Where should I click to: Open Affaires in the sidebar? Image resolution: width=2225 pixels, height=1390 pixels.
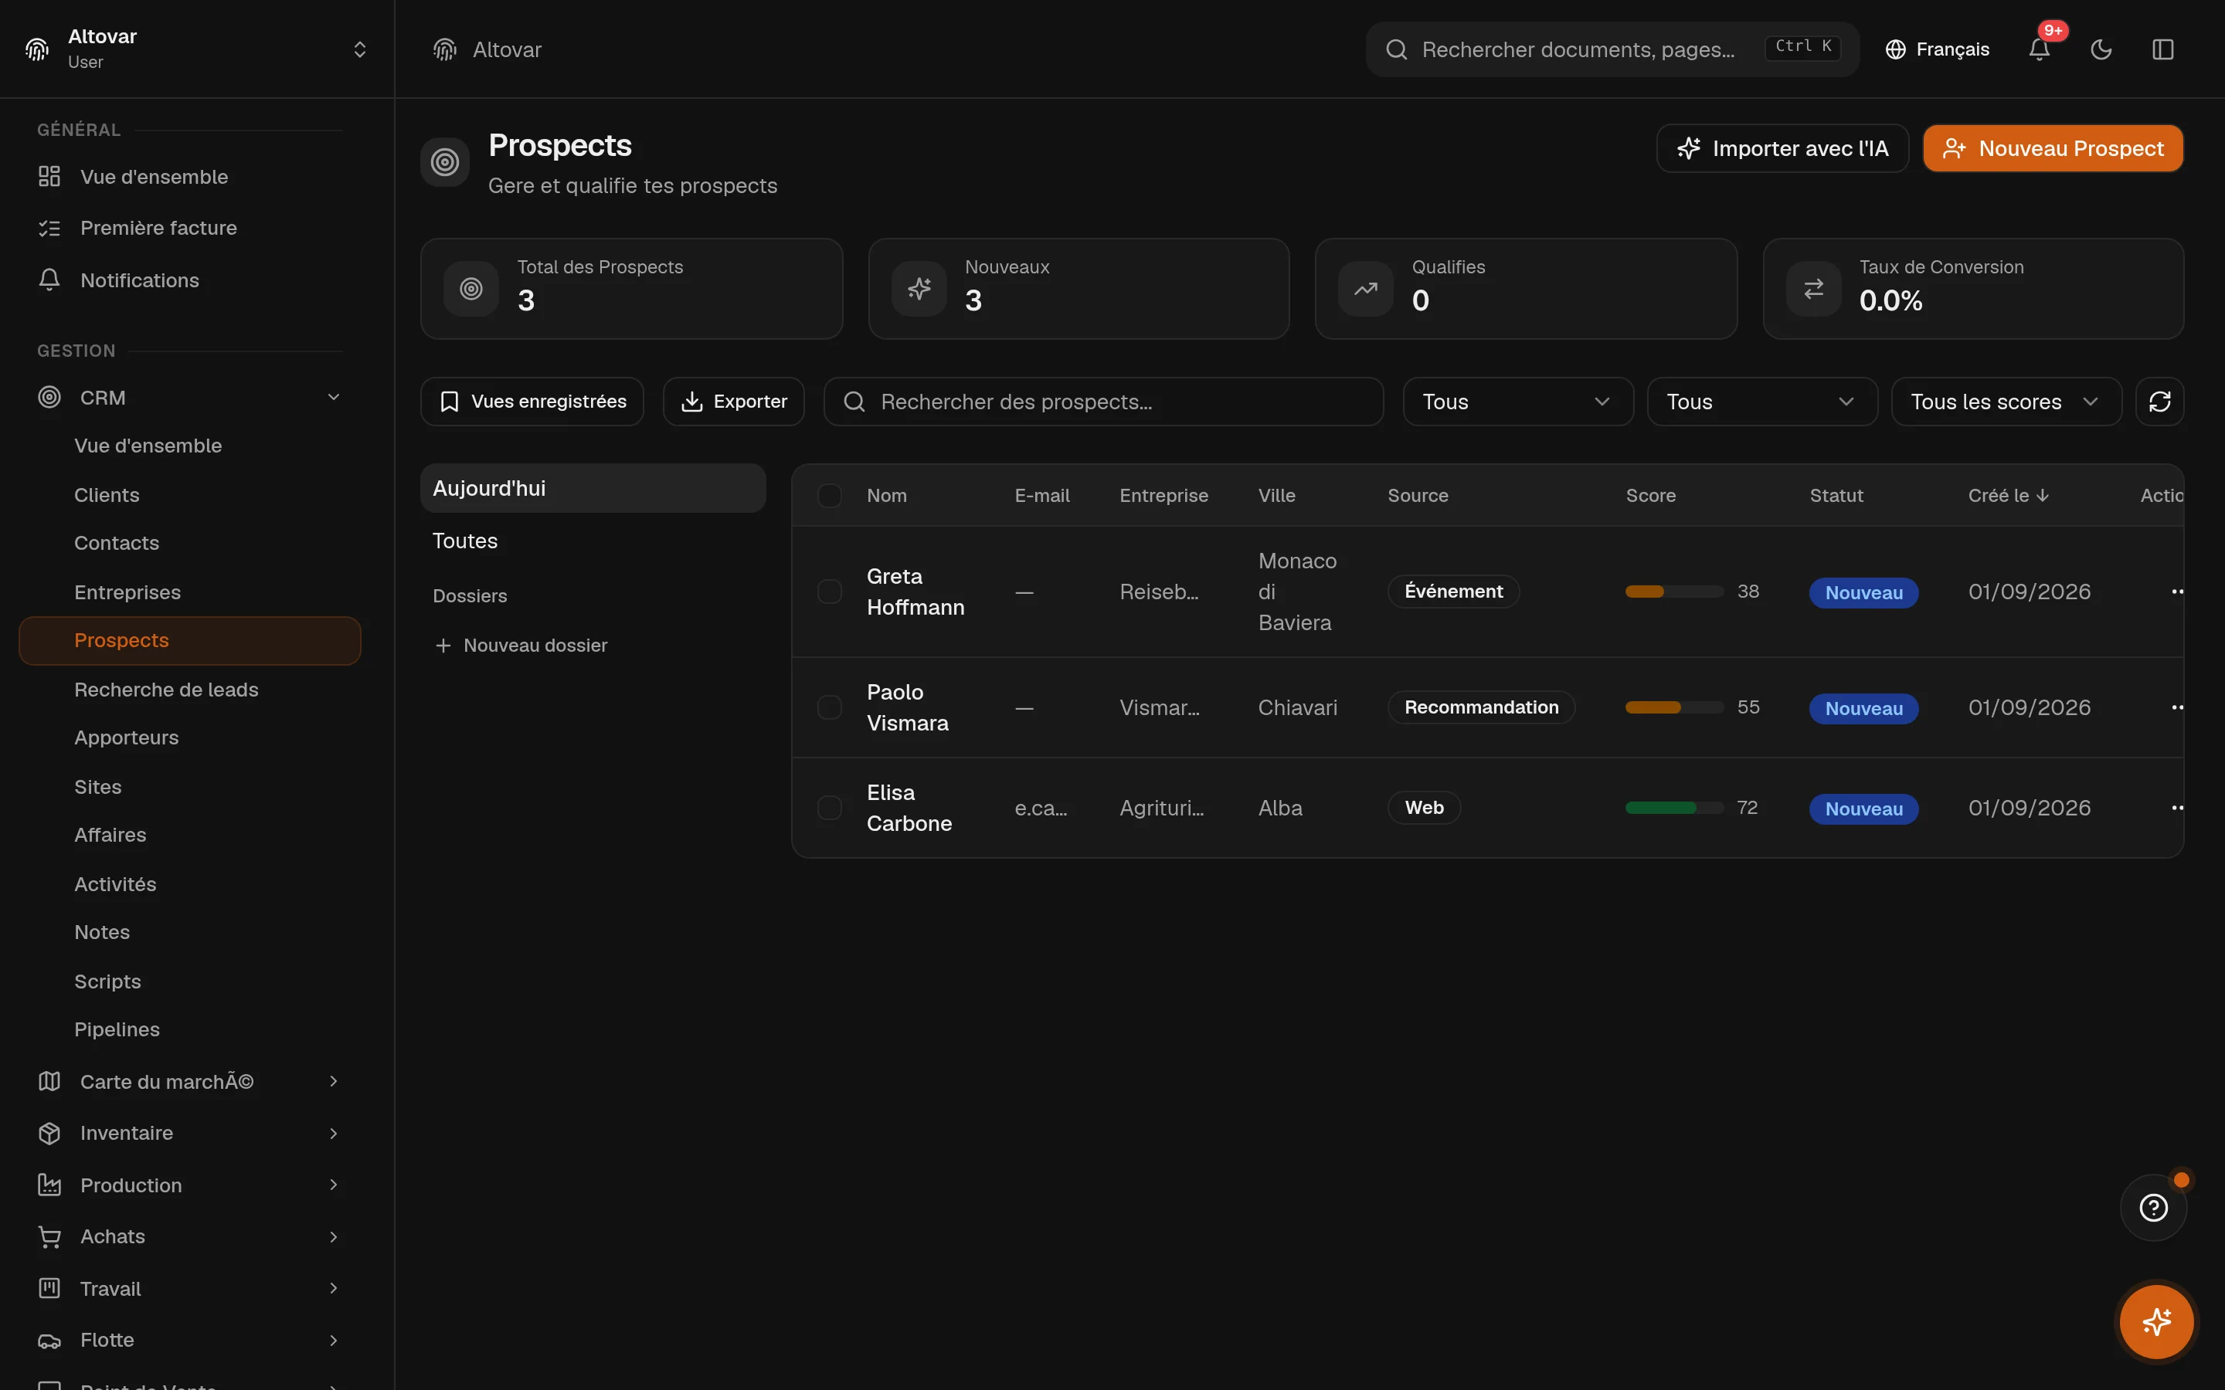point(110,835)
